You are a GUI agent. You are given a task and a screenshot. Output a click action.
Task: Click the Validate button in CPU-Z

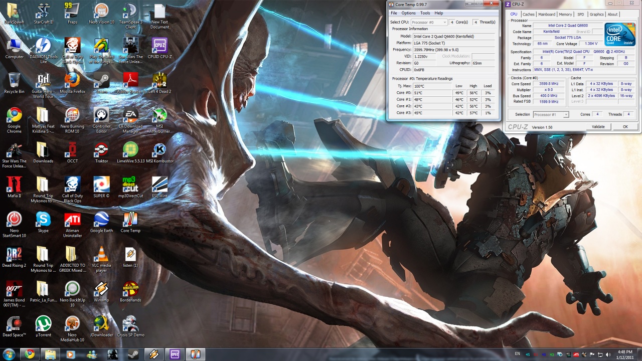click(598, 127)
